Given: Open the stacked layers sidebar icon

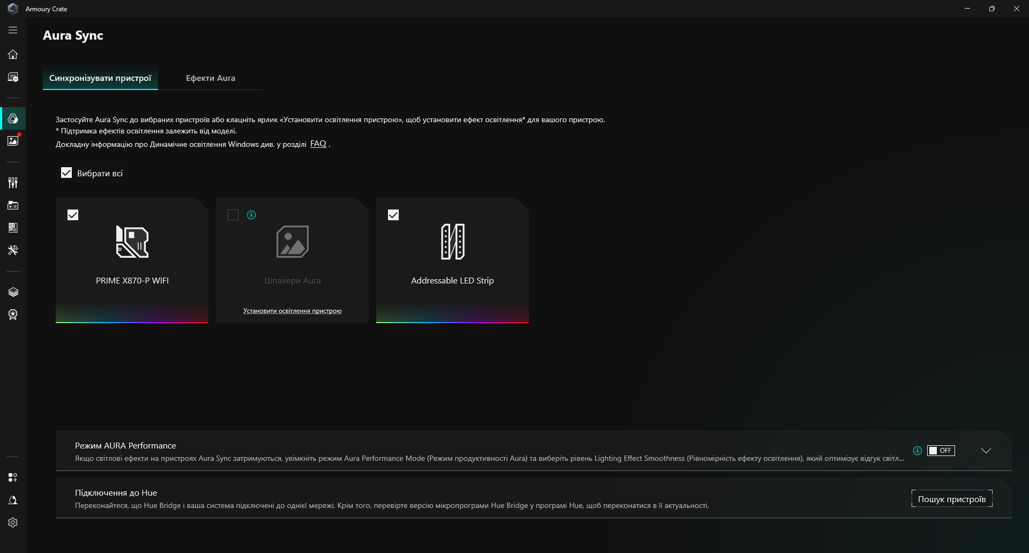Looking at the screenshot, I should tap(13, 292).
